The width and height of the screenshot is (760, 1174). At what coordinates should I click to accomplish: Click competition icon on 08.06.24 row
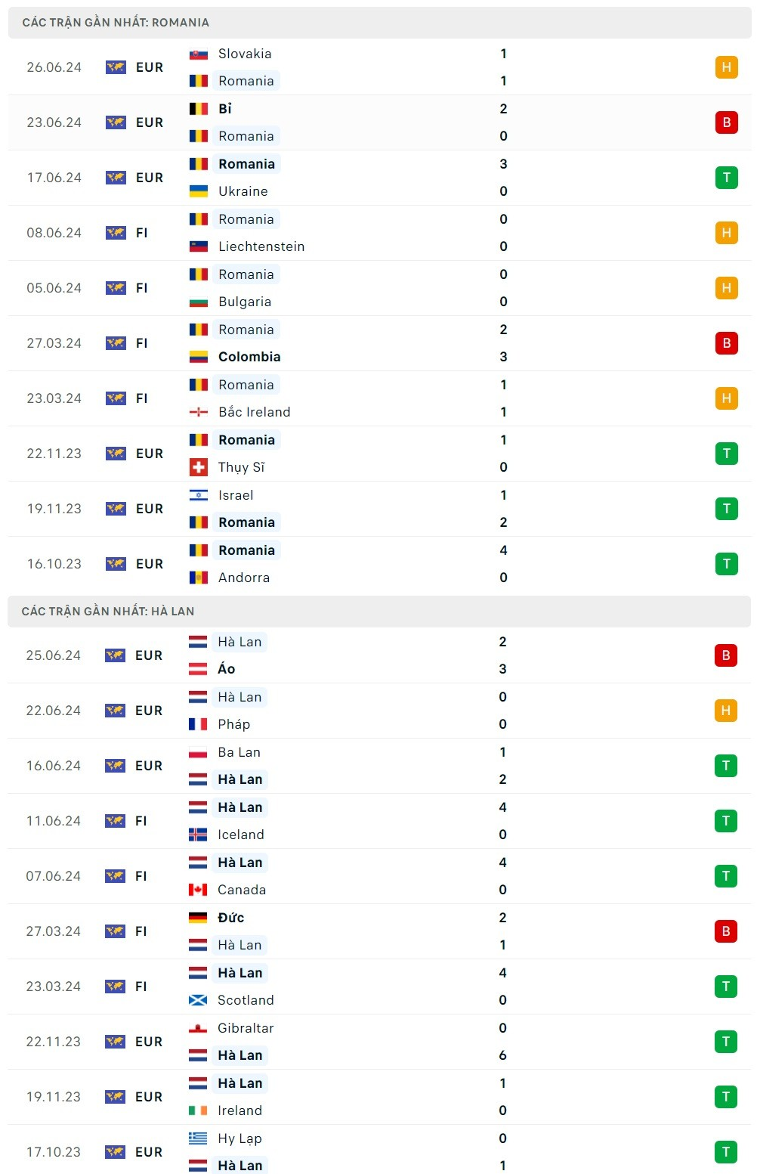click(116, 233)
